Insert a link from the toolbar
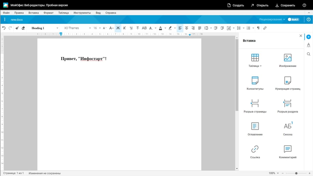 click(265, 28)
